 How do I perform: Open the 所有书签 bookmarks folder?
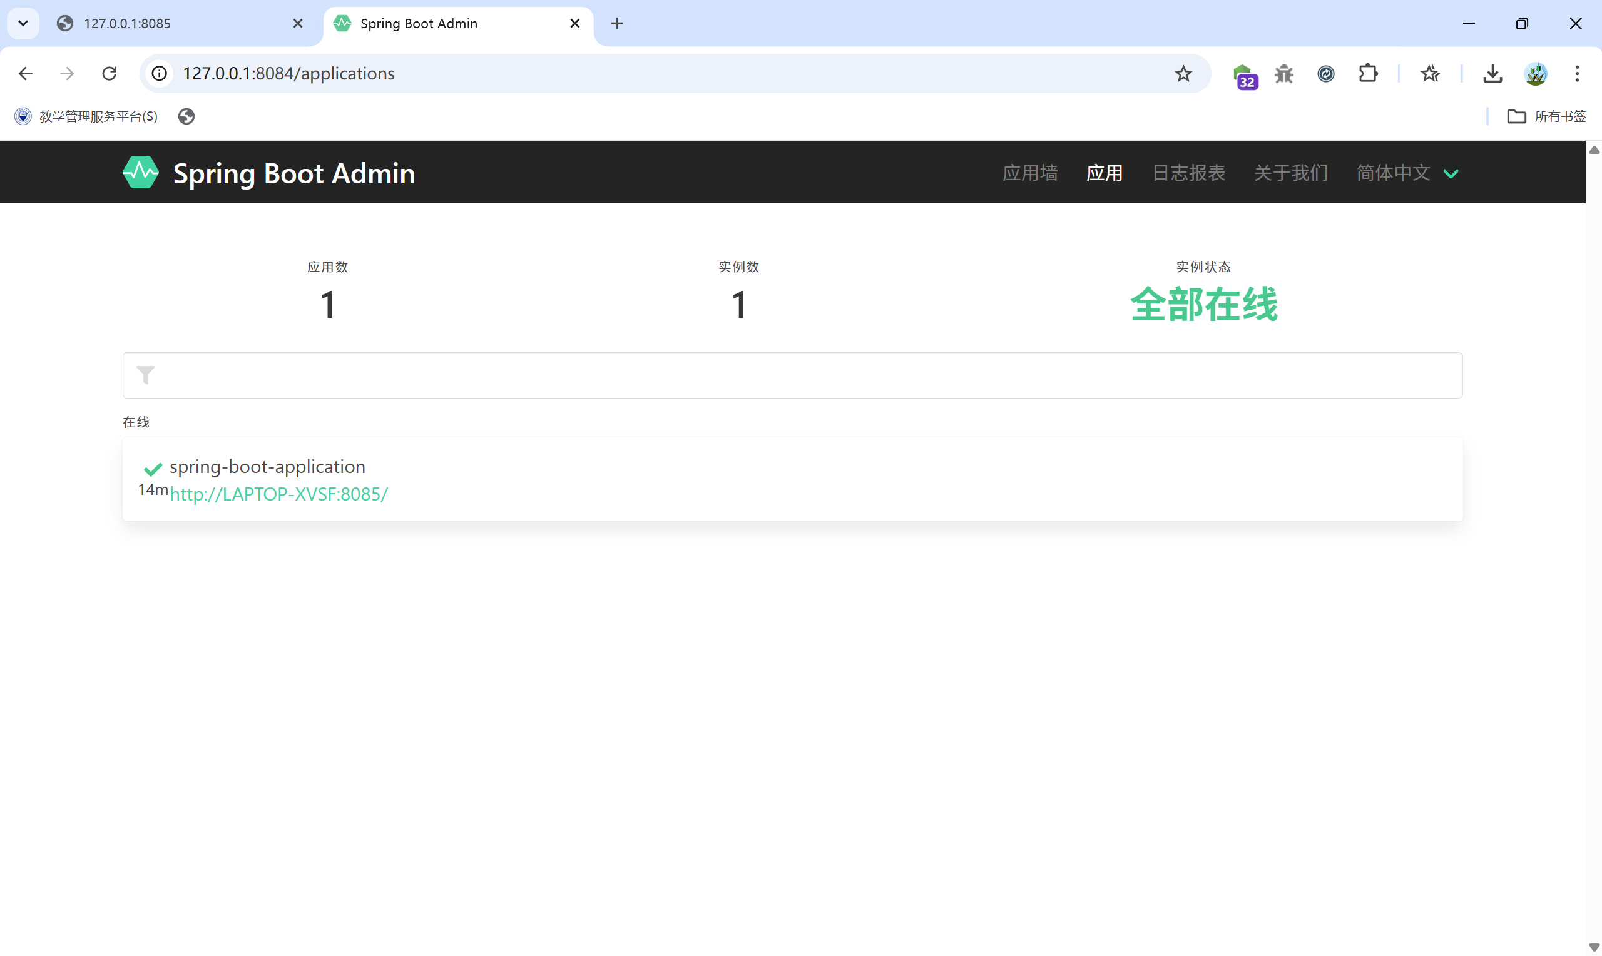(x=1546, y=116)
